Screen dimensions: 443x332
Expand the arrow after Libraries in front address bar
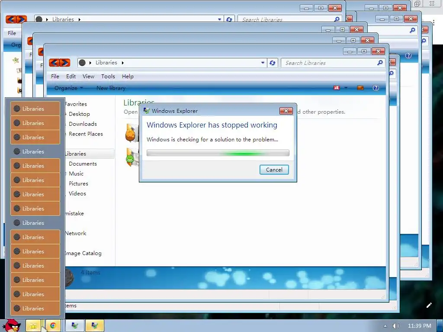(122, 63)
